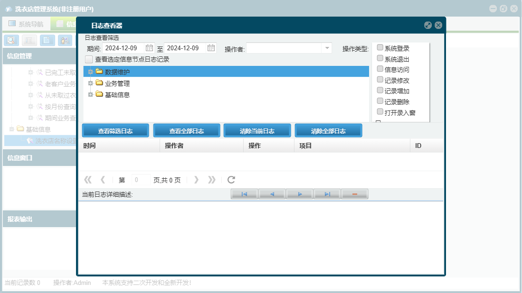The height and width of the screenshot is (293, 522).
Task: Open the end date calendar picker
Action: tap(211, 48)
